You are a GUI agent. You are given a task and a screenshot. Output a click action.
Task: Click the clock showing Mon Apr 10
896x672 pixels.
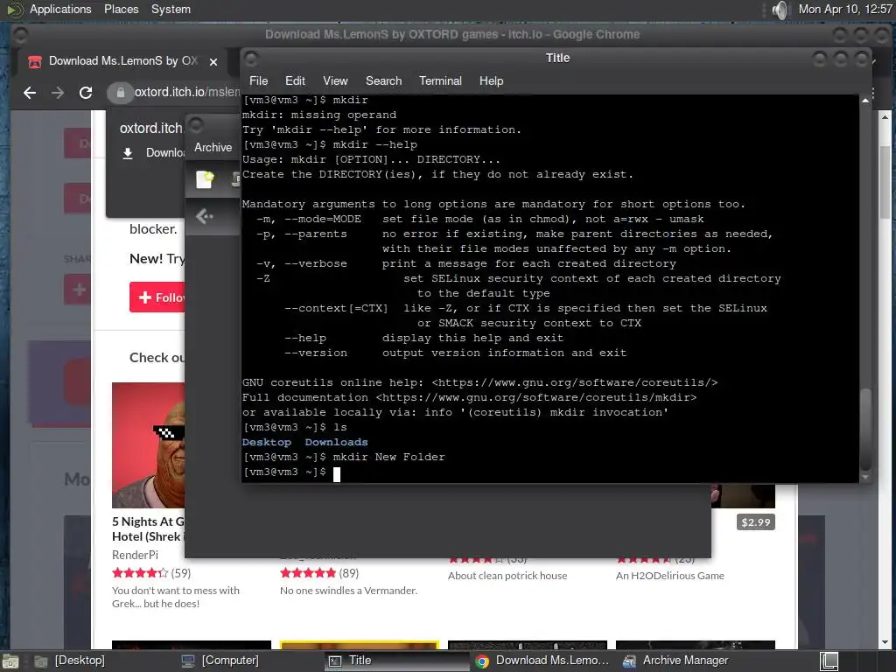[x=845, y=9]
